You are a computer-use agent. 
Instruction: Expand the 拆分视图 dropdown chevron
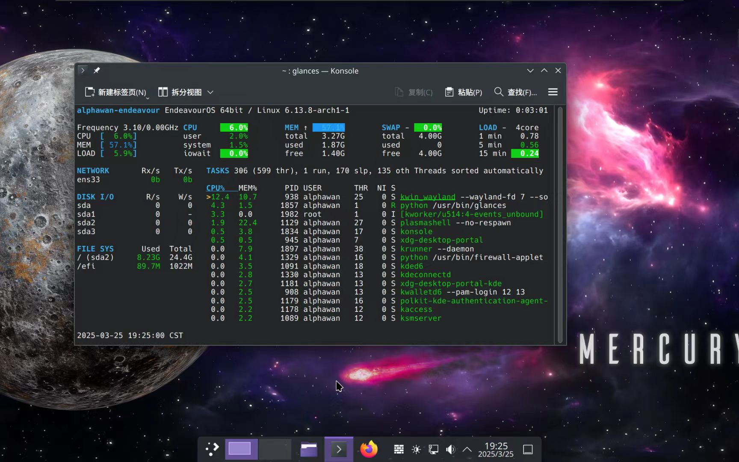coord(210,92)
